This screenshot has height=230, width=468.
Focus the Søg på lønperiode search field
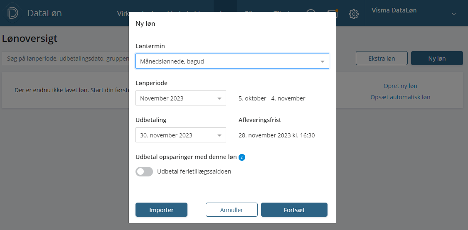coord(65,59)
